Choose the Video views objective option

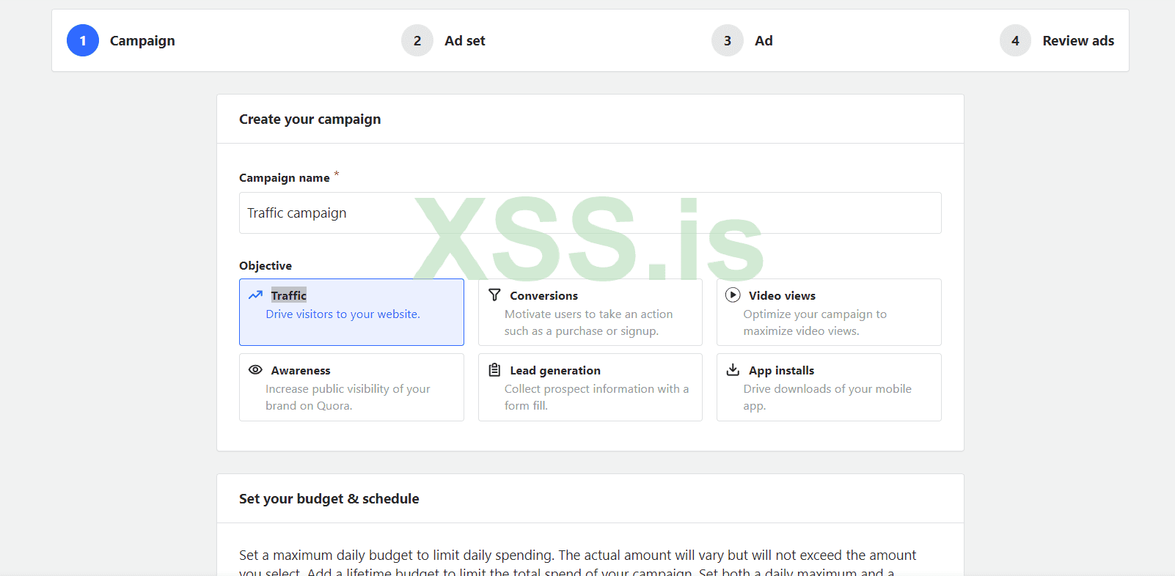tap(829, 312)
